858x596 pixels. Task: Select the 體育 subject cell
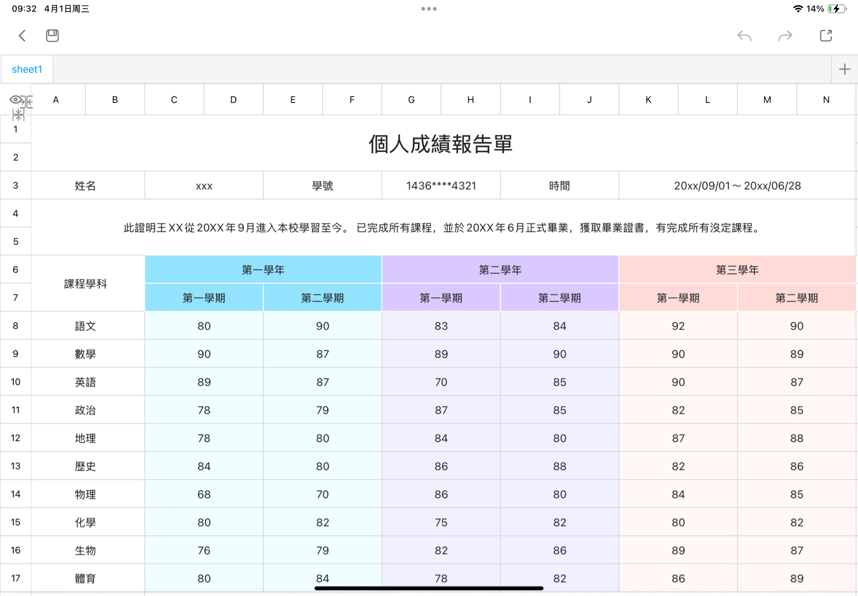85,578
